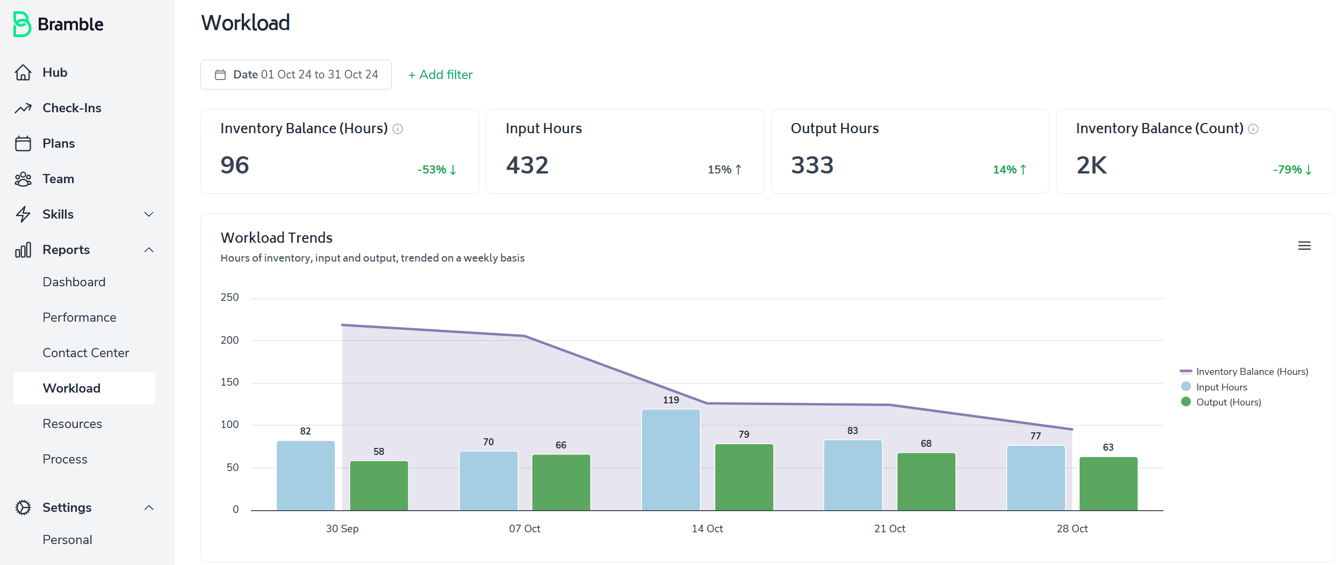Click the Plans calendar icon
The height and width of the screenshot is (565, 1344).
click(x=23, y=143)
